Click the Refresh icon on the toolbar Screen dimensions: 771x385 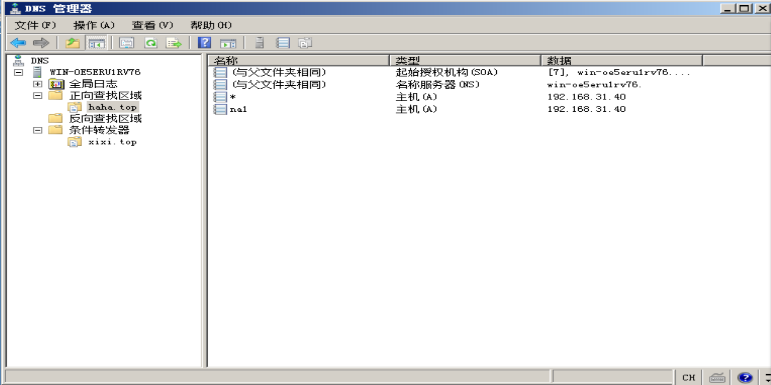point(151,42)
